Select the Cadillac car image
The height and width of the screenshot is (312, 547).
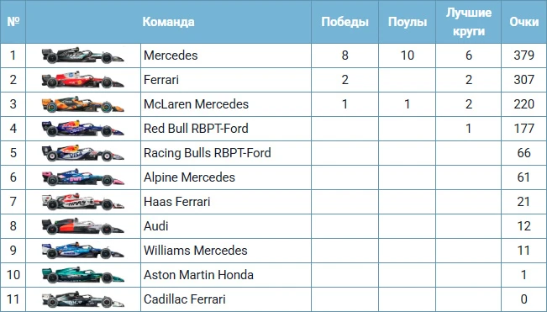point(82,299)
